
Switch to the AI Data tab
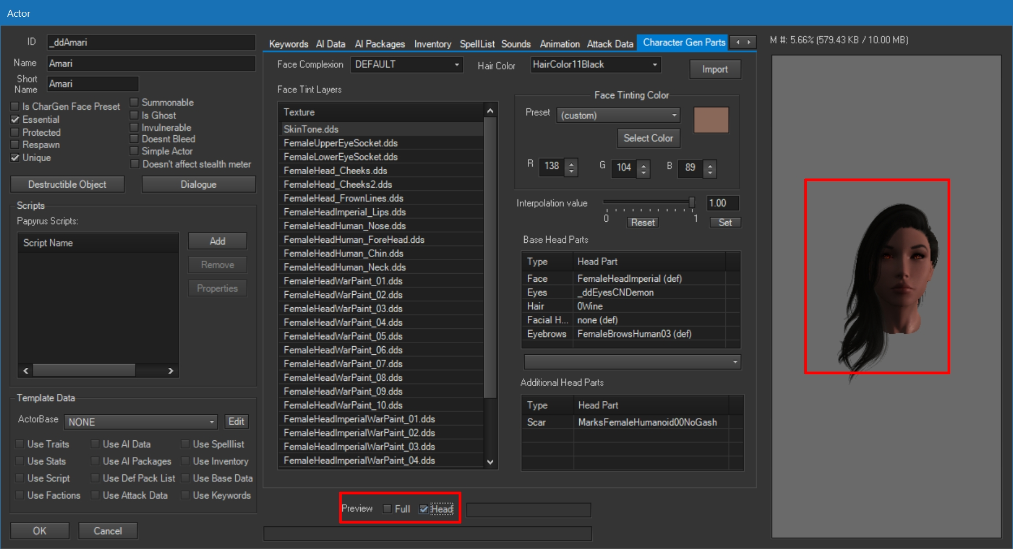[x=330, y=44]
